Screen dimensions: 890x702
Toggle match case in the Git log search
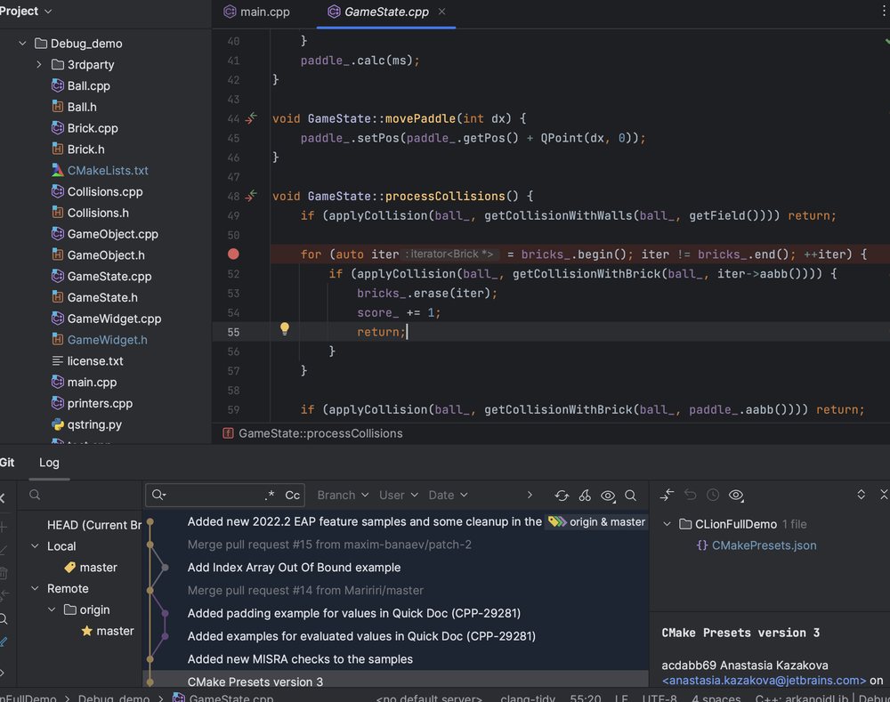pyautogui.click(x=292, y=495)
